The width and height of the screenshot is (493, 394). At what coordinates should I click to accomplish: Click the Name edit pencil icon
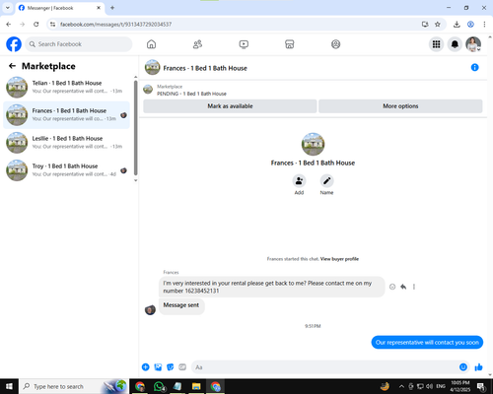tap(326, 181)
